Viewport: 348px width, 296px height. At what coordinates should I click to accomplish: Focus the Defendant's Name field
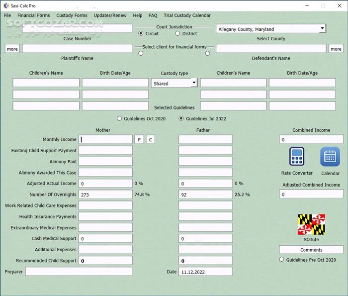tap(271, 48)
